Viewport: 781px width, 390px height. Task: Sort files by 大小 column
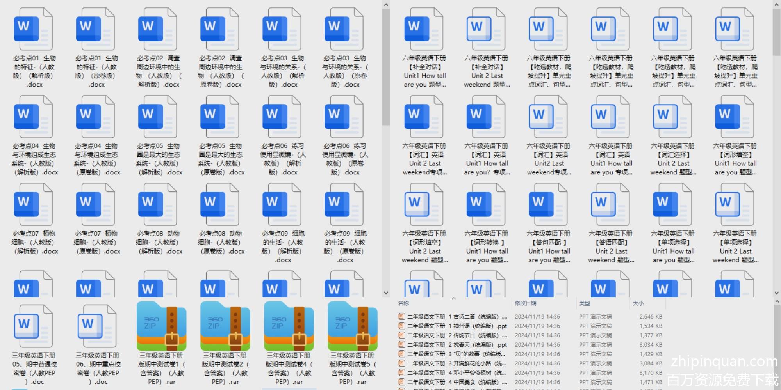point(638,303)
